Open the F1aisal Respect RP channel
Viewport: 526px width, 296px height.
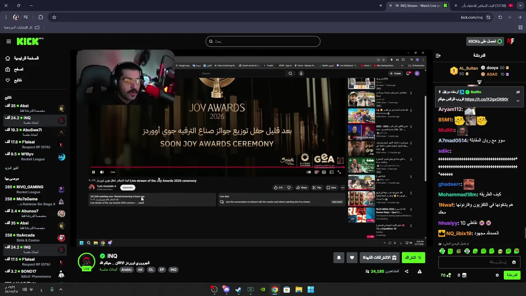coord(35,144)
